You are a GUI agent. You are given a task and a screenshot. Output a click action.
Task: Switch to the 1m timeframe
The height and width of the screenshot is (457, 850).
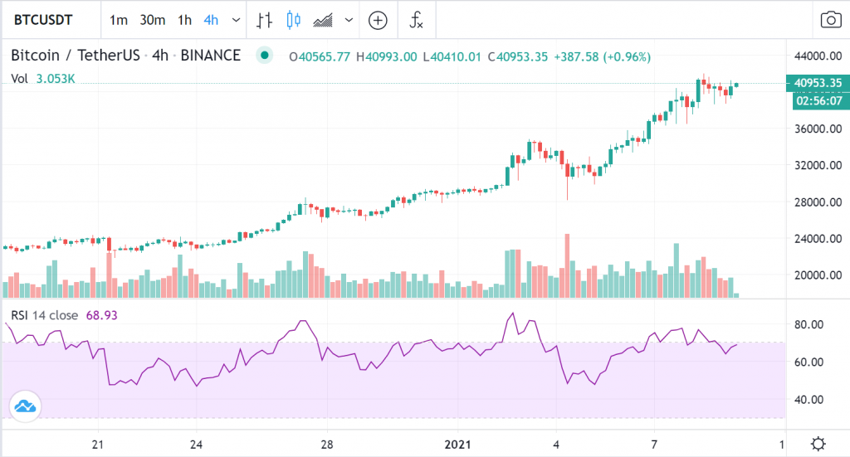pyautogui.click(x=119, y=19)
